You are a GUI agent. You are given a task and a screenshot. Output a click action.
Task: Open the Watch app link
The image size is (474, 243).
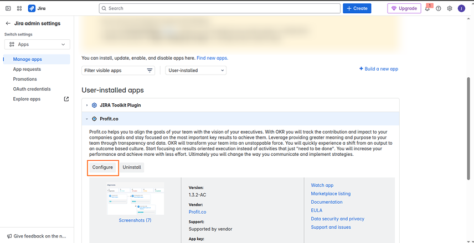(x=322, y=185)
